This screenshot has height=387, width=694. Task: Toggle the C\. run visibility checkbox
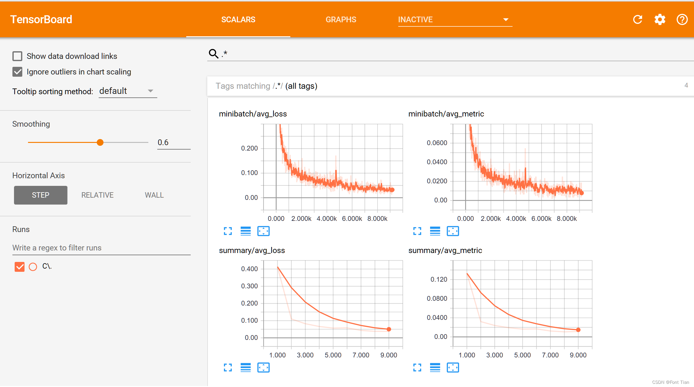coord(19,266)
